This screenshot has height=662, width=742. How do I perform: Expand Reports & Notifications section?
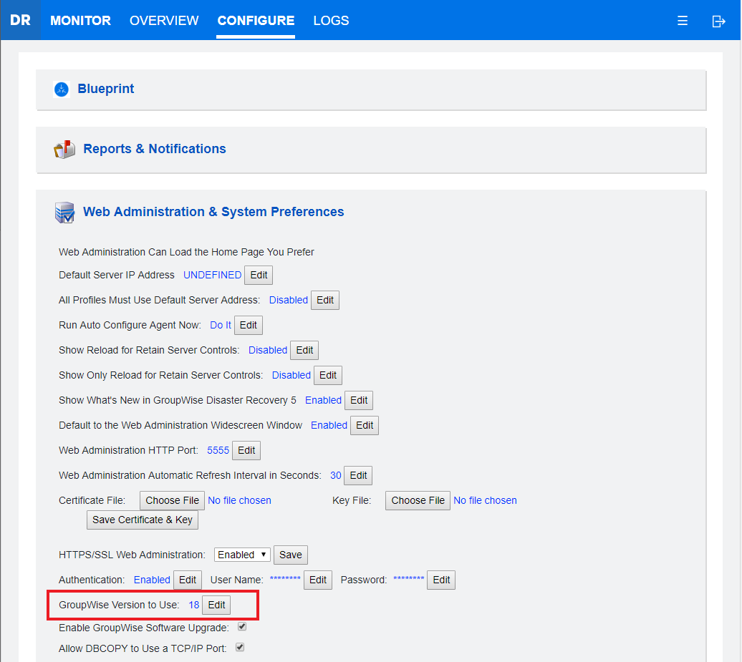pyautogui.click(x=154, y=148)
